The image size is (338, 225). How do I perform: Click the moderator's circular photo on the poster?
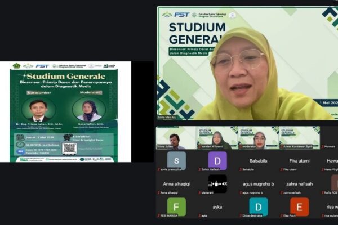click(x=89, y=110)
